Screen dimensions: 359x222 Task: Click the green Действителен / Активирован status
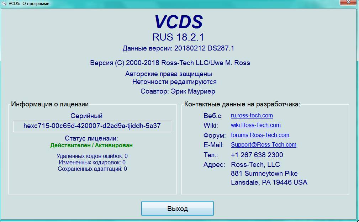pyautogui.click(x=91, y=146)
